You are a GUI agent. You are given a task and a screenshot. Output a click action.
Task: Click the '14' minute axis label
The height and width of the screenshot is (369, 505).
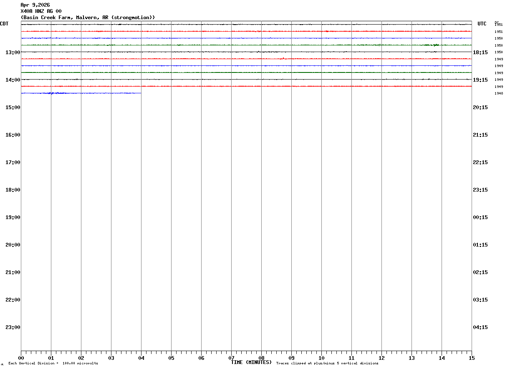tap(442, 358)
